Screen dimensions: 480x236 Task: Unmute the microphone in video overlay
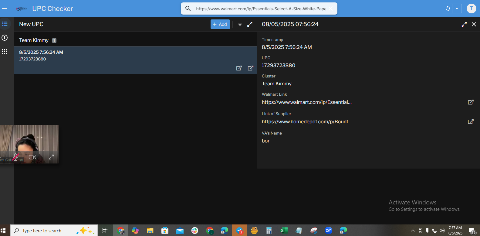(x=15, y=157)
